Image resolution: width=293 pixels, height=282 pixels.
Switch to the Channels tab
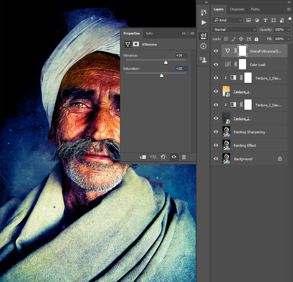coord(237,9)
